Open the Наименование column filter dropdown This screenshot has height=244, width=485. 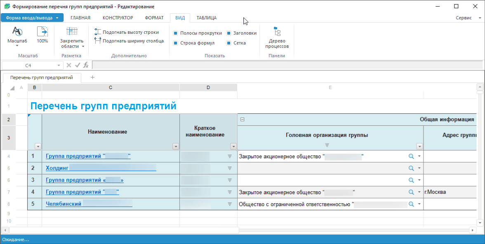pyautogui.click(x=176, y=147)
